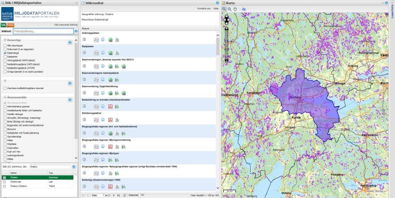Collapse the Resurstyp section
The image size is (395, 198).
coord(5,40)
